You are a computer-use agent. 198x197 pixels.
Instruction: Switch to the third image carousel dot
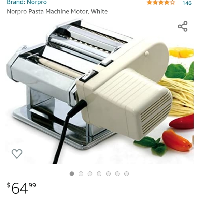click(90, 174)
